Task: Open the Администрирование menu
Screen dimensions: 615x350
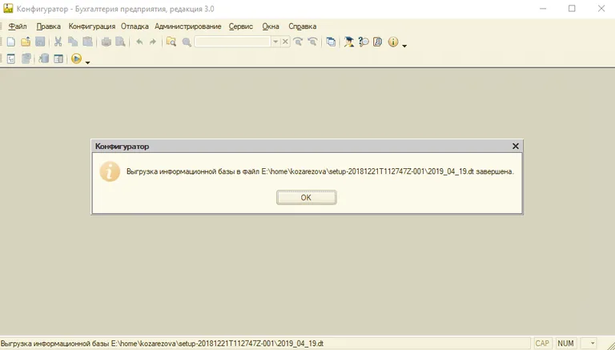Action: pyautogui.click(x=188, y=26)
